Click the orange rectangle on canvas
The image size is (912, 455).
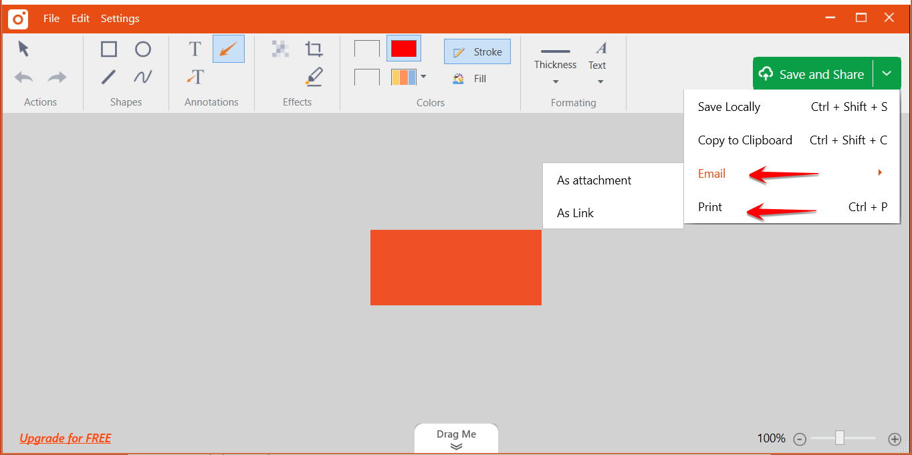click(456, 267)
